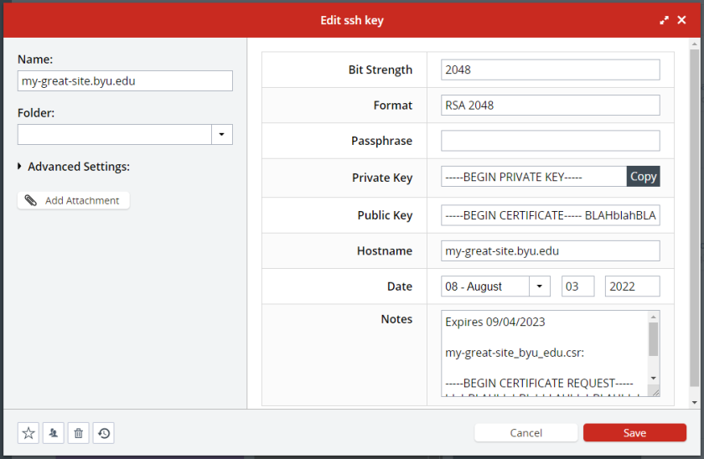Click the share users icon
Viewport: 704px width, 459px height.
[54, 433]
